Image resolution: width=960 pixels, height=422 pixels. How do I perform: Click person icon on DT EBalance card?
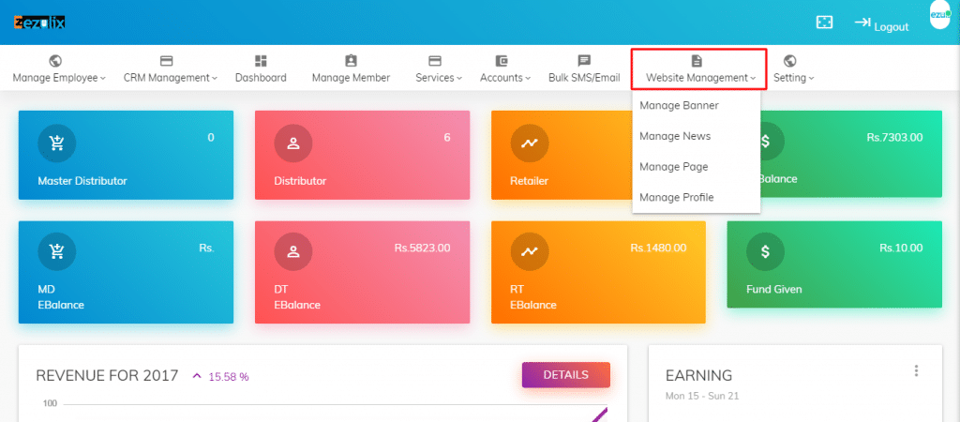click(293, 251)
